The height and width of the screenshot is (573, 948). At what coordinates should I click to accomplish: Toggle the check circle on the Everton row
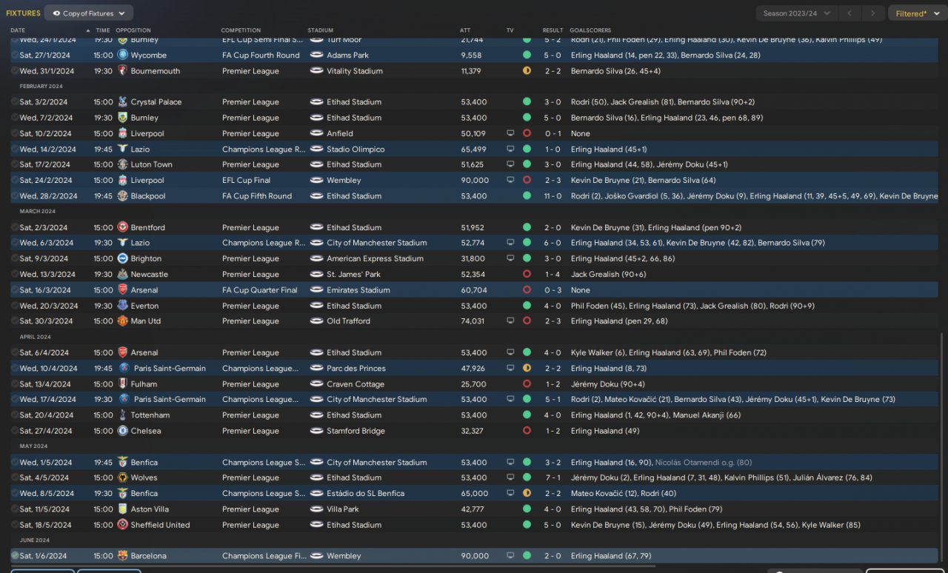pos(15,306)
